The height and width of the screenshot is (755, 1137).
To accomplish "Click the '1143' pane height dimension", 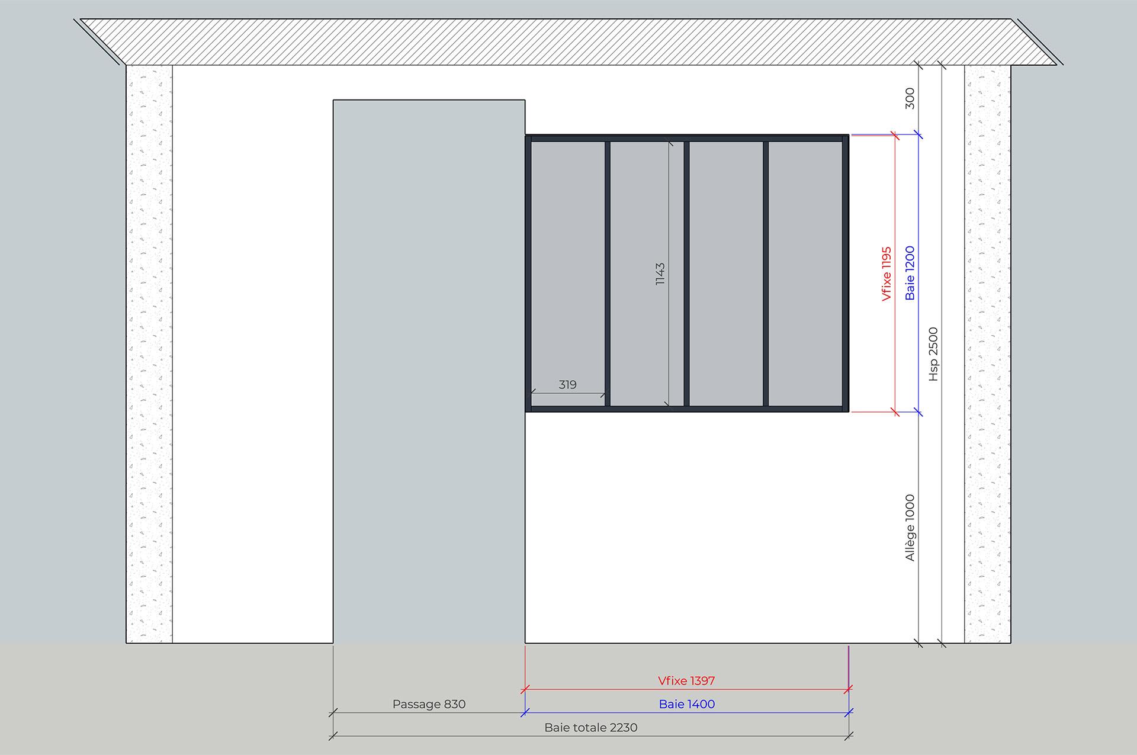I will click(660, 274).
